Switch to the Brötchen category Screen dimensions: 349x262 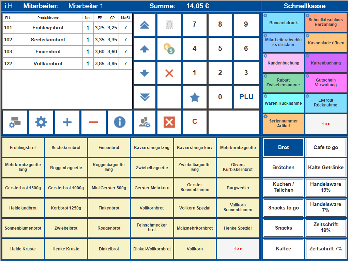coord(283,168)
